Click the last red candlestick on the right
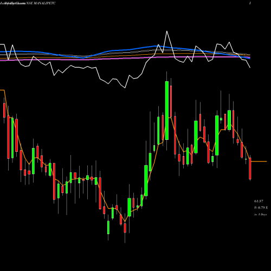The image size is (271, 271). (250, 169)
